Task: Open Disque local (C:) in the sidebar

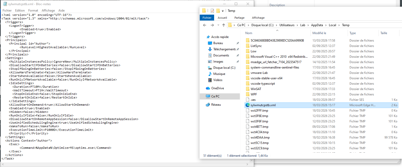Action: (224, 68)
